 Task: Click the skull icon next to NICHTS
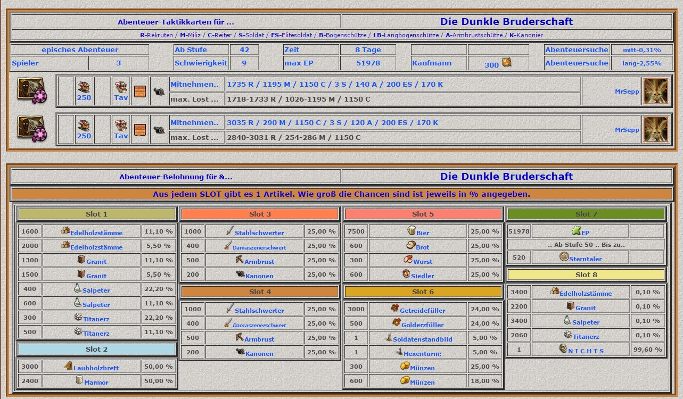563,348
